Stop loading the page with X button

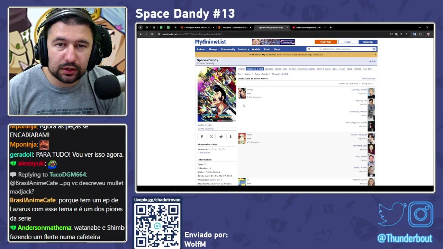[x=152, y=34]
